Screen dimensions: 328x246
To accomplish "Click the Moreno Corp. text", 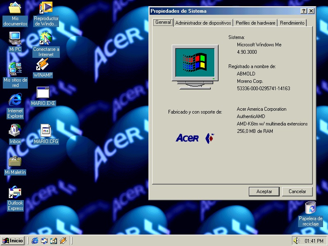I will (x=250, y=81).
